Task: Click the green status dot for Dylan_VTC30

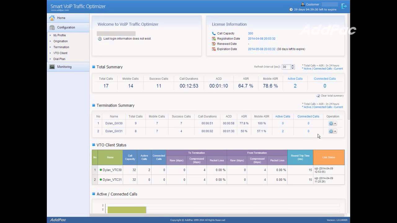Action: click(101, 170)
